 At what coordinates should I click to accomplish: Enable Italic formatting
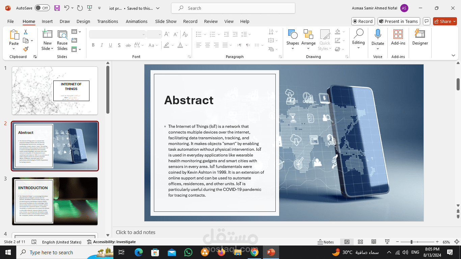coord(102,45)
